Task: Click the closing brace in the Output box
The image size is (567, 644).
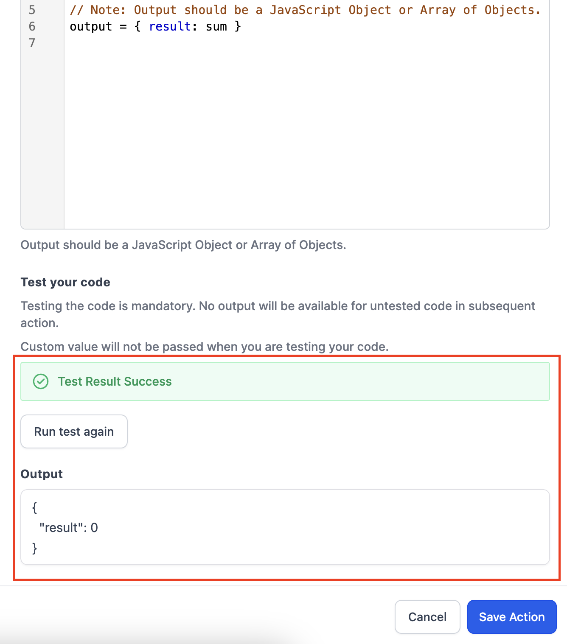Action: [x=35, y=548]
